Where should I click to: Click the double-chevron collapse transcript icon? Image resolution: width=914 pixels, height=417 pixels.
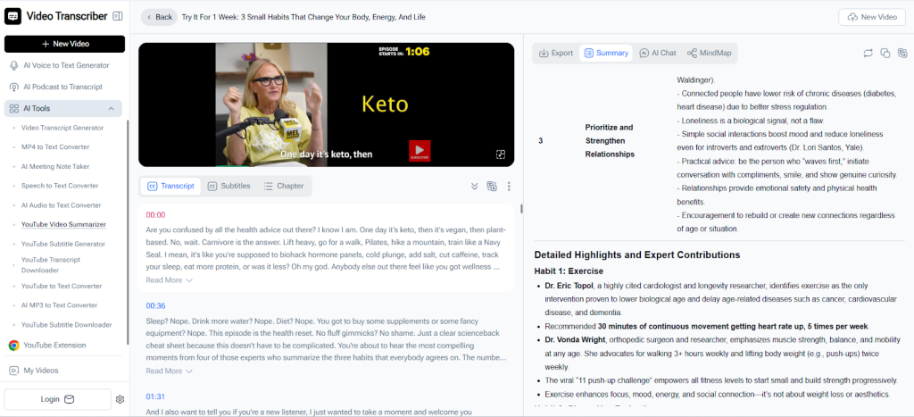[x=474, y=186]
